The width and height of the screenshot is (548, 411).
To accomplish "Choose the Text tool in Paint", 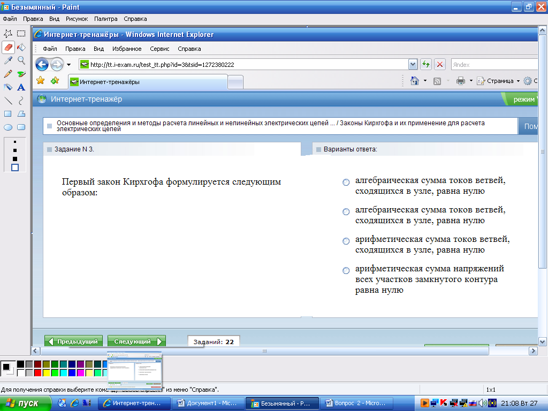I will pos(21,87).
